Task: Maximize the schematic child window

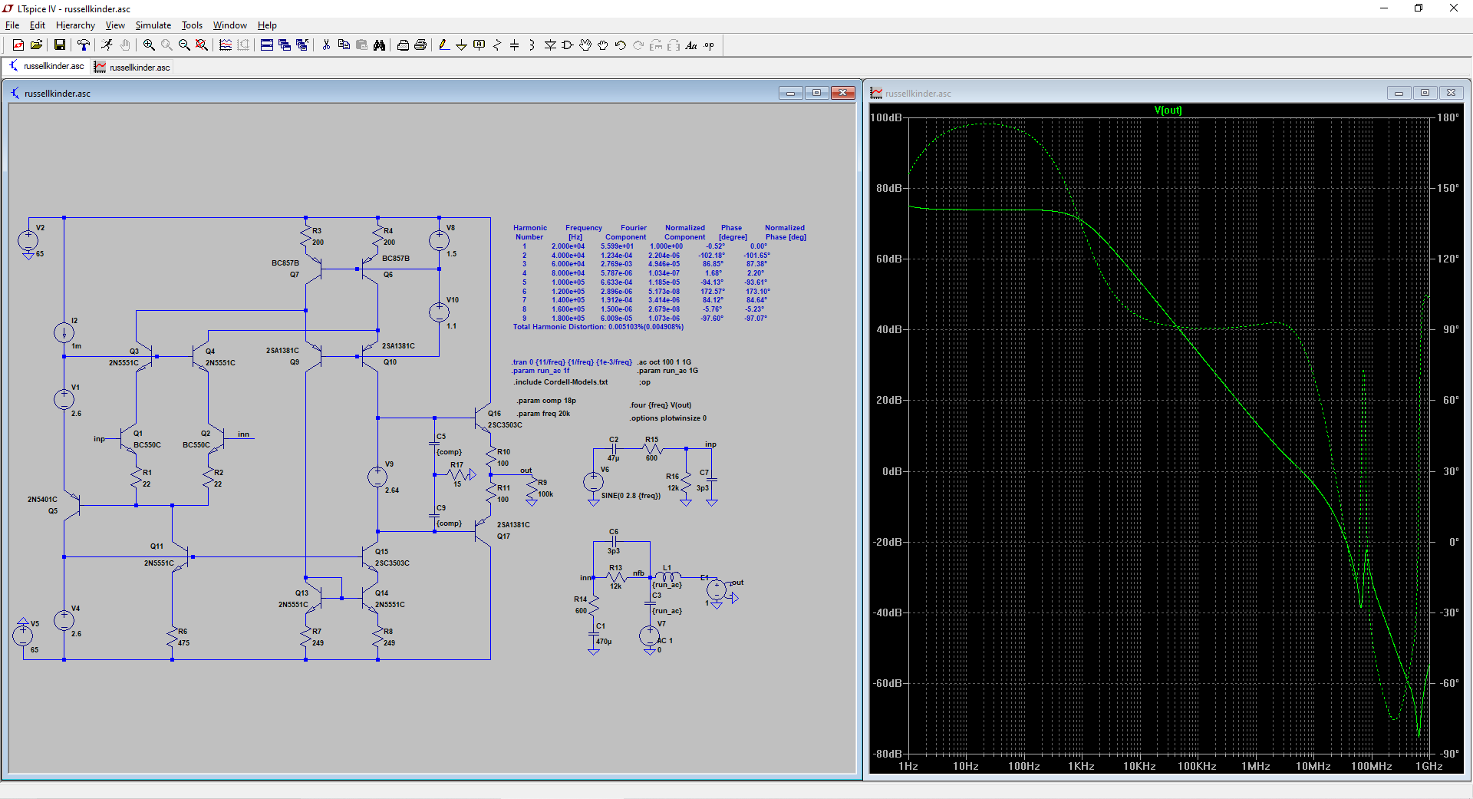Action: (x=817, y=93)
